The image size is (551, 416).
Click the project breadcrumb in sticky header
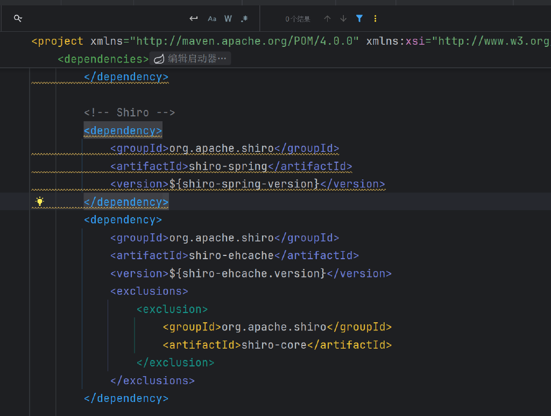(x=60, y=41)
